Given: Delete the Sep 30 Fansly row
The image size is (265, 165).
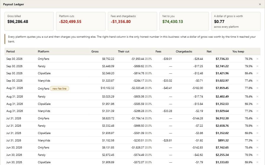Looking at the screenshot, I should 257,66.
